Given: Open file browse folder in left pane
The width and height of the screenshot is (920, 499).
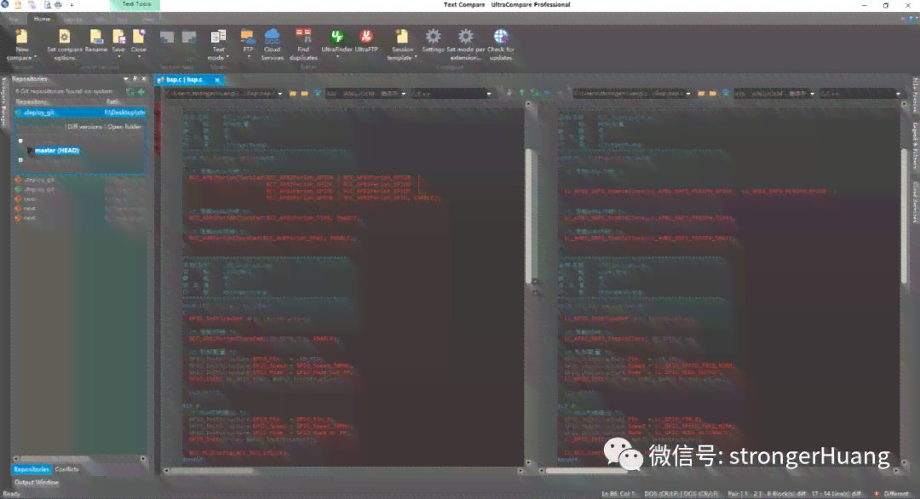Looking at the screenshot, I should point(293,93).
